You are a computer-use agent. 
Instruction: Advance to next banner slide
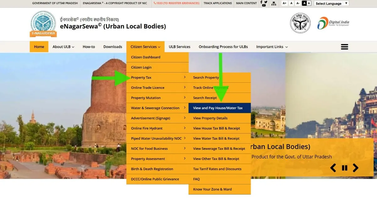355,168
